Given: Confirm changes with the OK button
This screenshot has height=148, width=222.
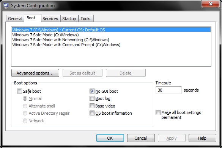Looking at the screenshot, I should pos(110,138).
